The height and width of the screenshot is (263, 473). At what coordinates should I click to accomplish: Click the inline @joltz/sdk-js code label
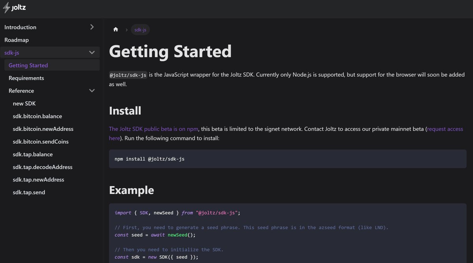128,75
